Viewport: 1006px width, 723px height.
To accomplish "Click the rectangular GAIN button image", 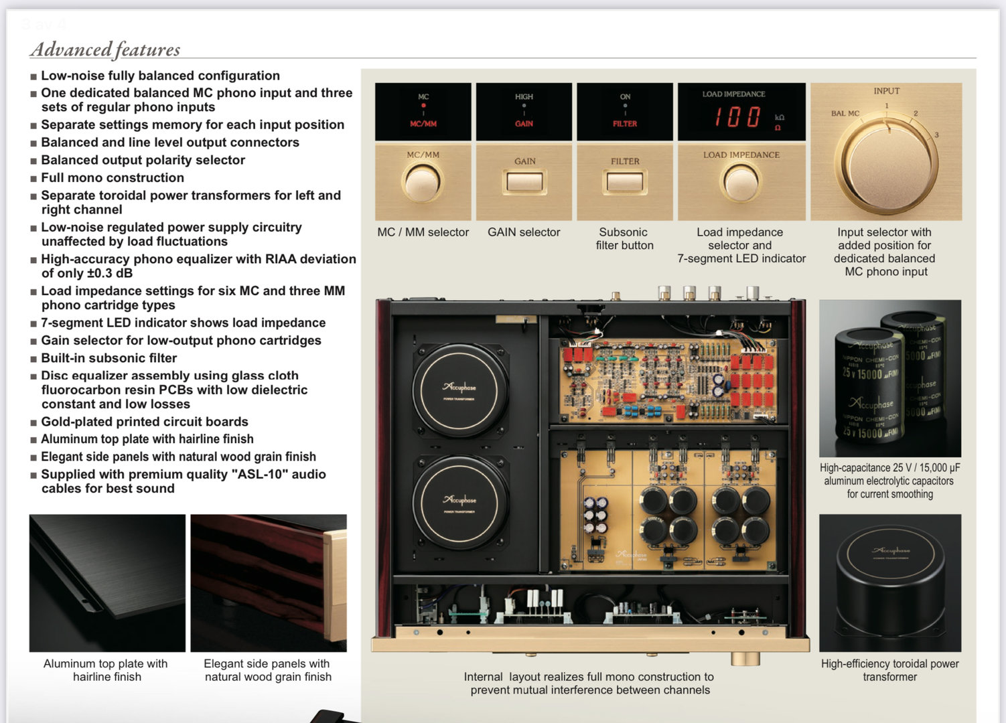I will point(525,181).
